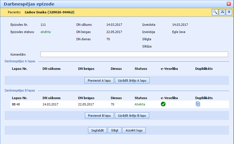The width and height of the screenshot is (234, 144).
Task: Click DN beigas date 22.05.2017 in BB 48 row
Action: pyautogui.click(x=85, y=104)
